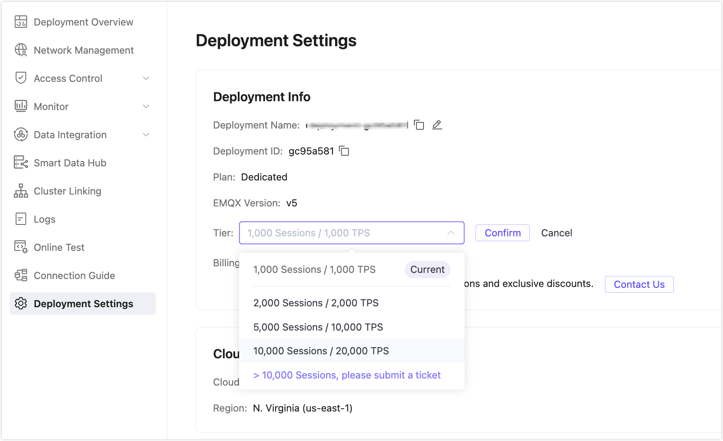Open the submit a ticket link

(347, 375)
